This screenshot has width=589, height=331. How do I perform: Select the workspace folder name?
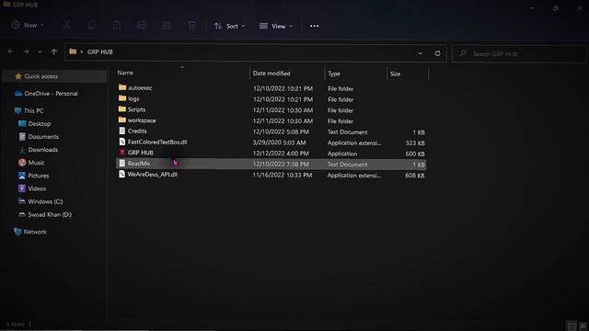click(x=142, y=120)
